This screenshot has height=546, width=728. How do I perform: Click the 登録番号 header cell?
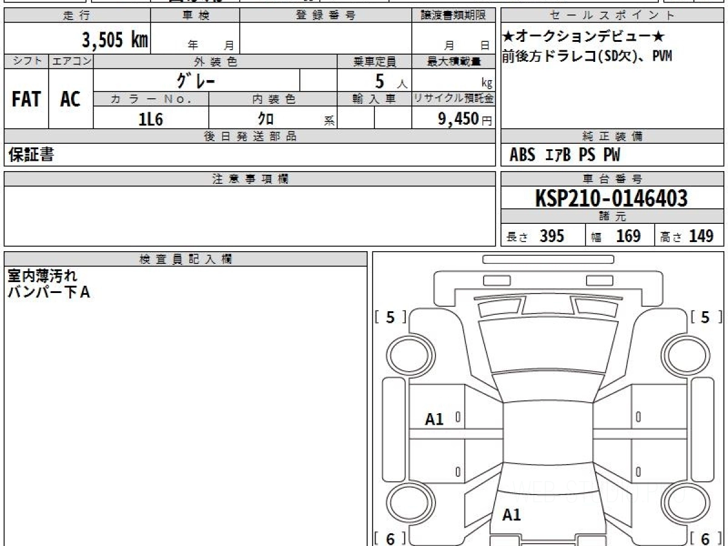pyautogui.click(x=326, y=16)
